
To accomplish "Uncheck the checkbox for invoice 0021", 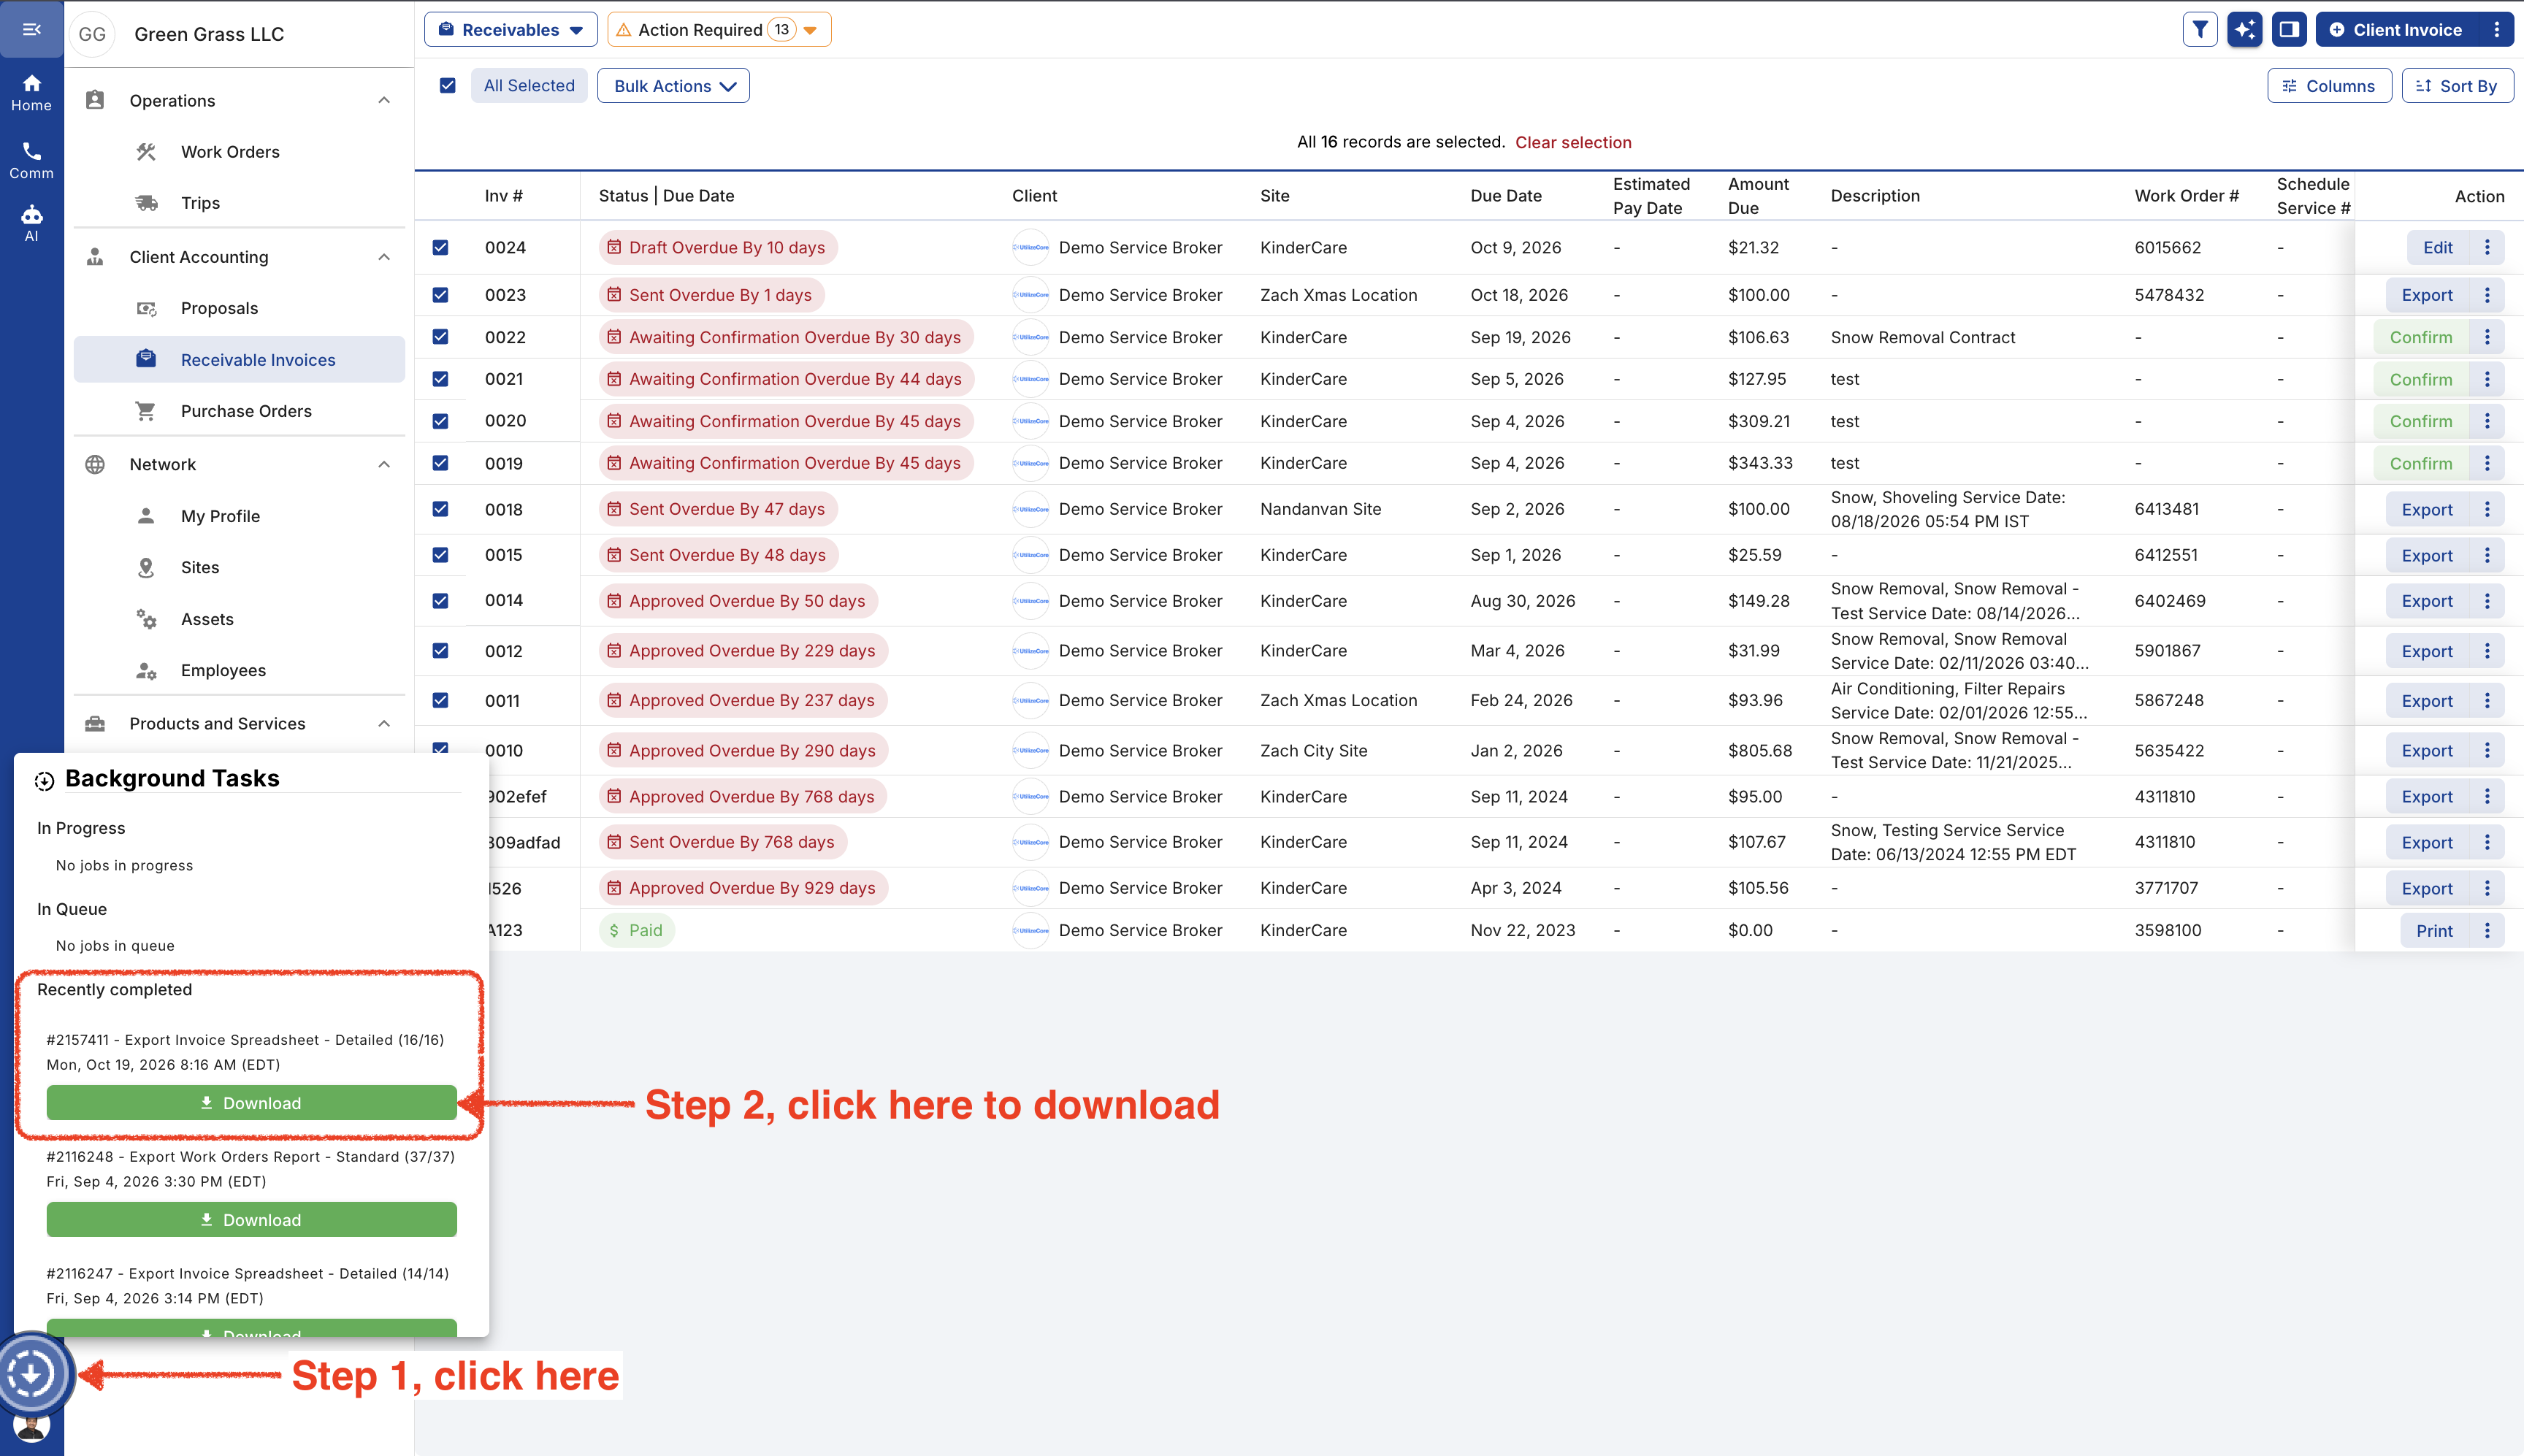I will coord(440,379).
